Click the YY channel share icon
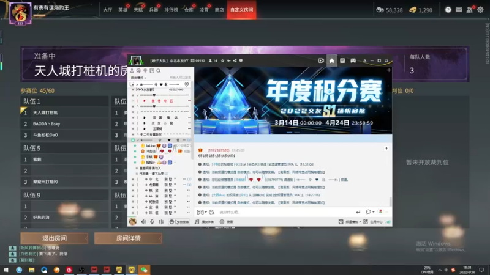This screenshot has height=275, width=490. 235,61
